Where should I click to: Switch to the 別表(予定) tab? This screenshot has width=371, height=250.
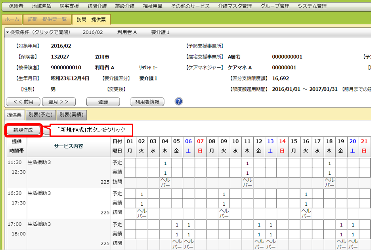click(x=40, y=115)
